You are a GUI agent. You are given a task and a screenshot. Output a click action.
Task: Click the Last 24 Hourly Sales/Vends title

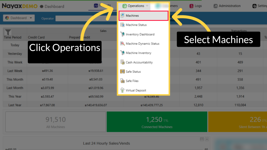coord(107,143)
